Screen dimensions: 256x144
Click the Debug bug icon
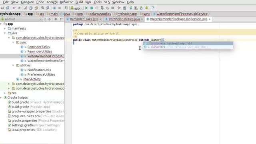click(92, 8)
